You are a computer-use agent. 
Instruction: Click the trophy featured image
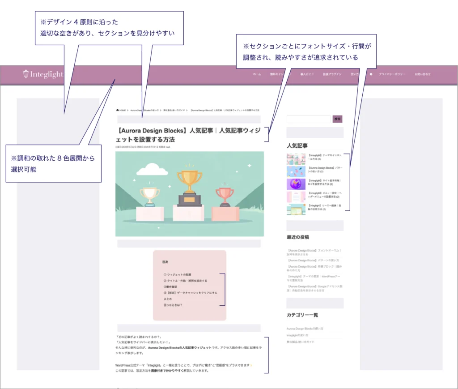(x=189, y=193)
